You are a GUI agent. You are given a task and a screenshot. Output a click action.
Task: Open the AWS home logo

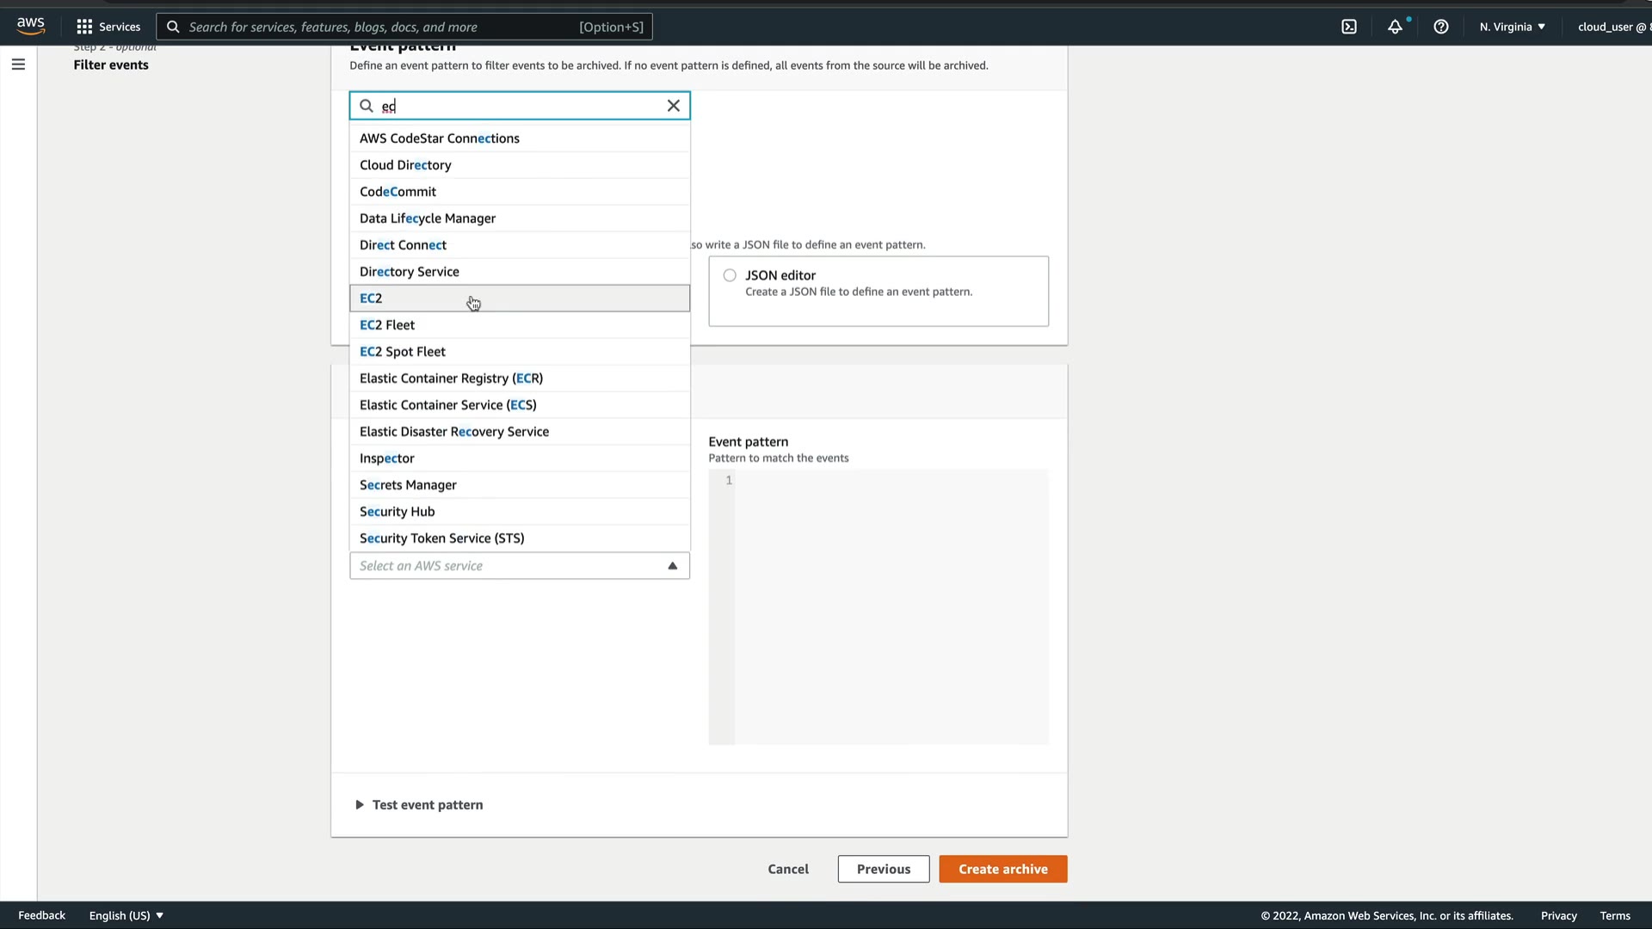click(x=31, y=26)
